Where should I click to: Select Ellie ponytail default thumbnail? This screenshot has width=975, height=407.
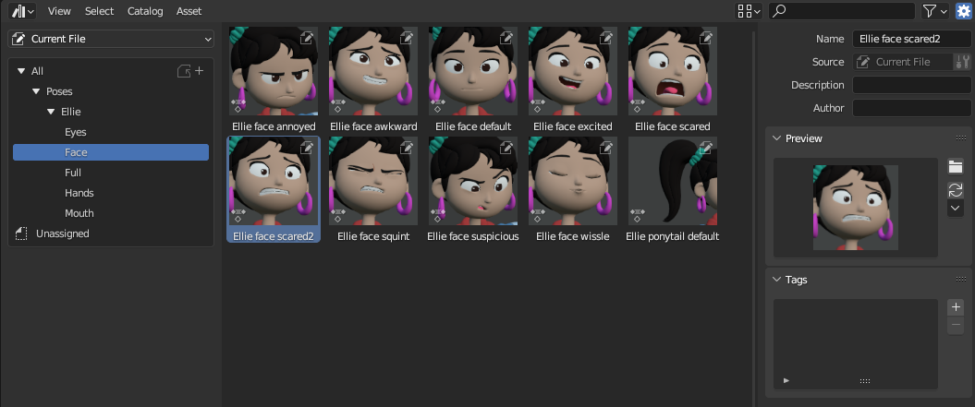coord(672,181)
